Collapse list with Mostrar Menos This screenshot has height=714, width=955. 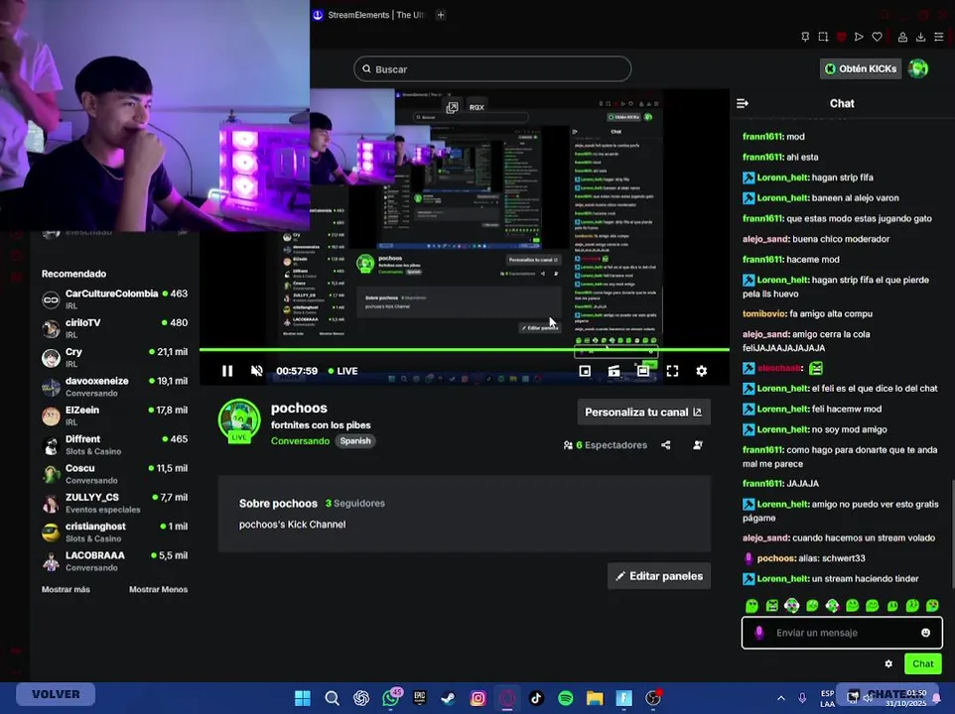(x=159, y=589)
